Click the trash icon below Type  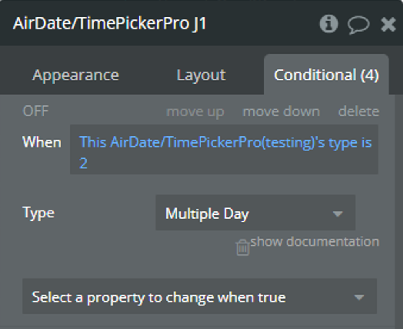(x=242, y=247)
